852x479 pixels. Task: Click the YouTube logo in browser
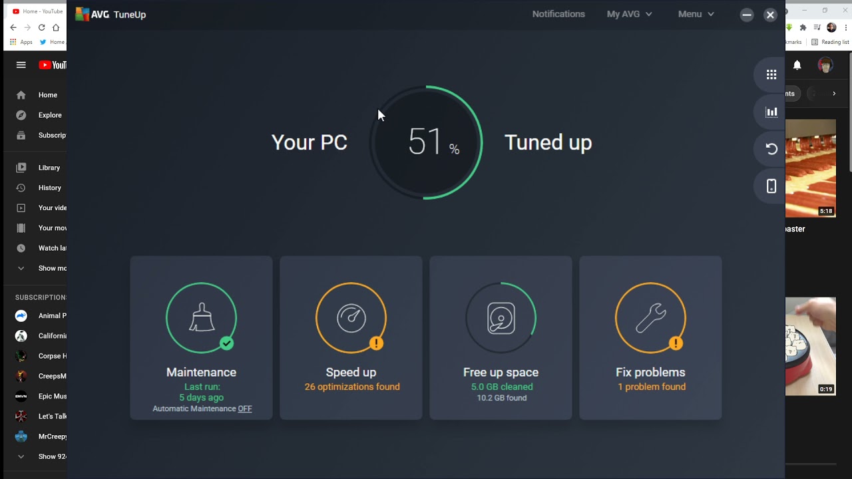[x=53, y=65]
